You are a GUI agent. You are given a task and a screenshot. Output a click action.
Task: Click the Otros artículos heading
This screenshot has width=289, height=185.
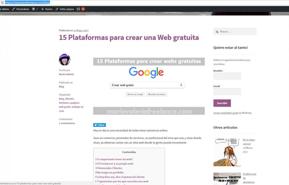225,127
